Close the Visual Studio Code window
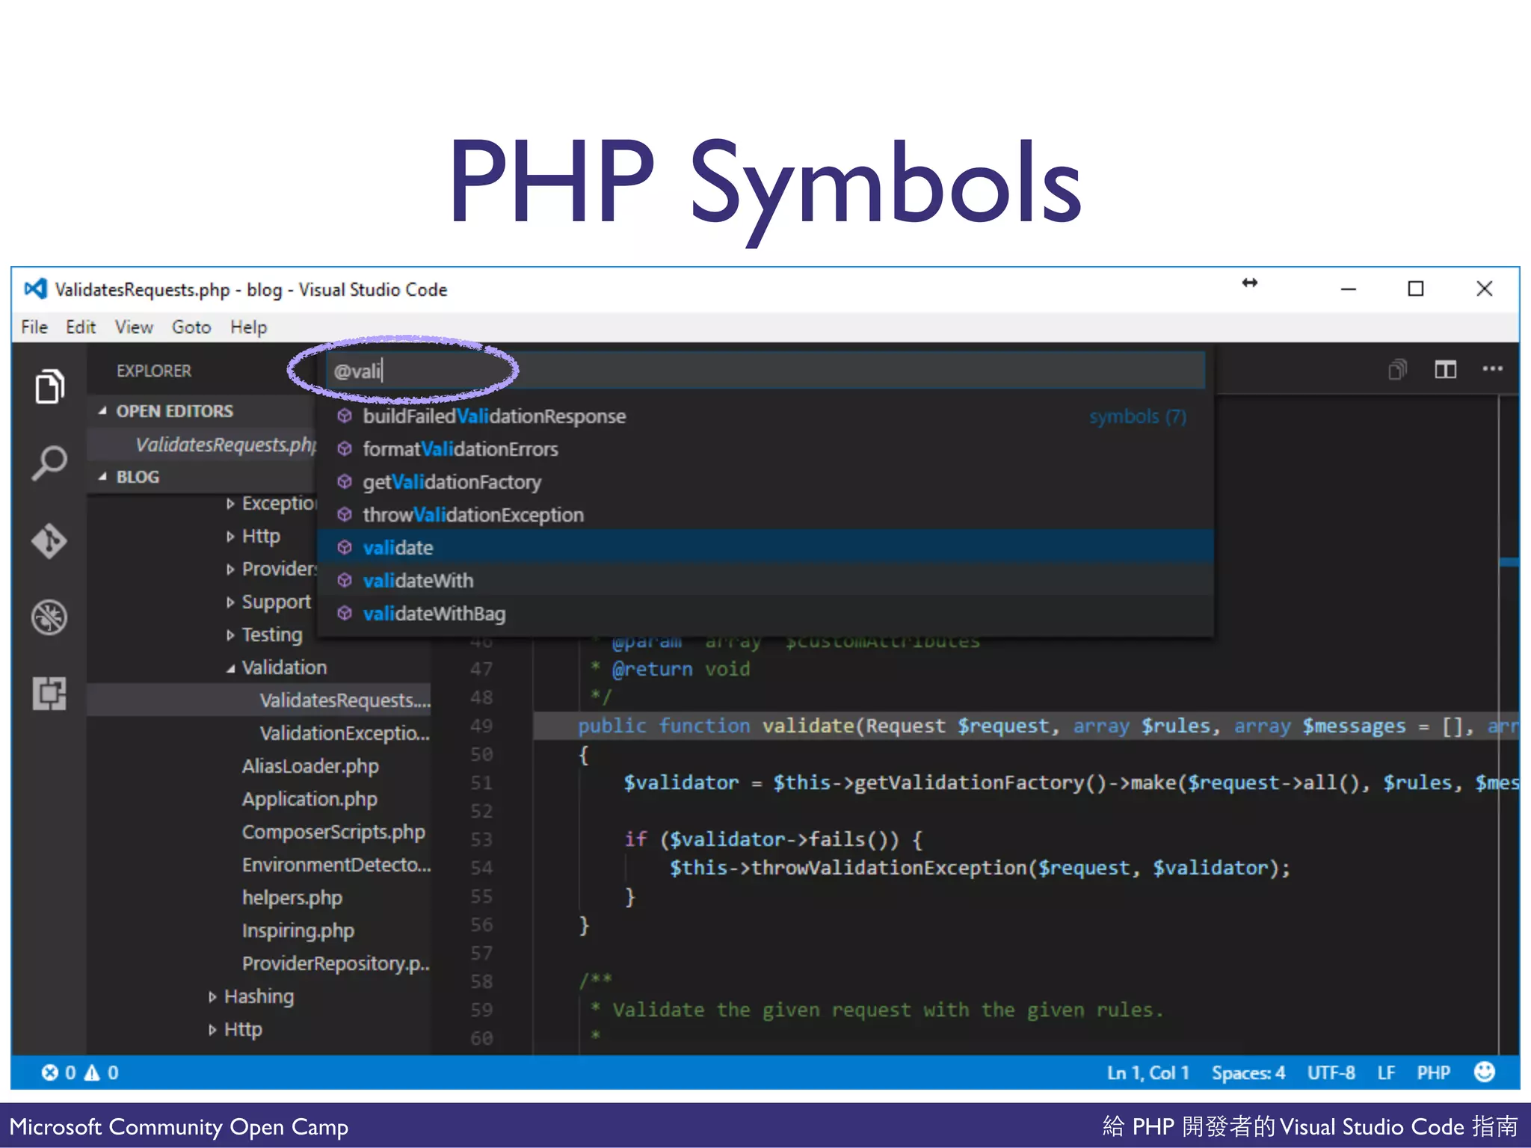This screenshot has width=1531, height=1148. tap(1484, 288)
